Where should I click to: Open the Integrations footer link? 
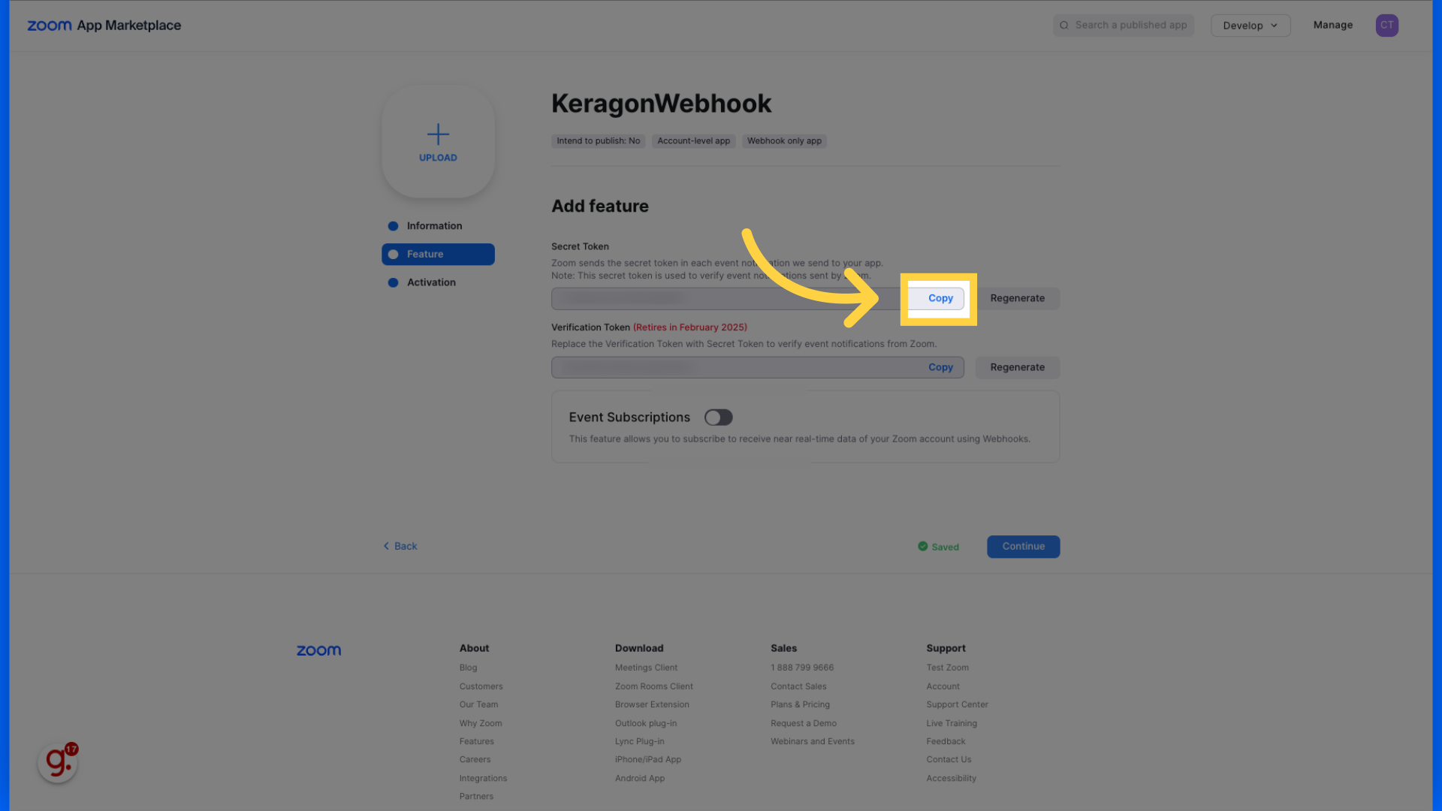tap(483, 779)
